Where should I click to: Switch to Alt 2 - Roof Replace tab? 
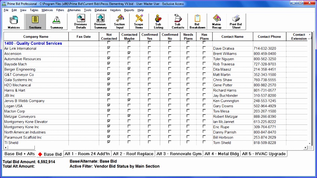(x=133, y=154)
